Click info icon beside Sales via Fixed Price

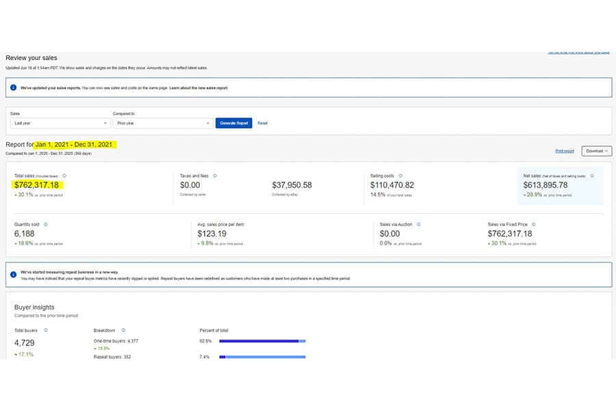click(x=533, y=224)
